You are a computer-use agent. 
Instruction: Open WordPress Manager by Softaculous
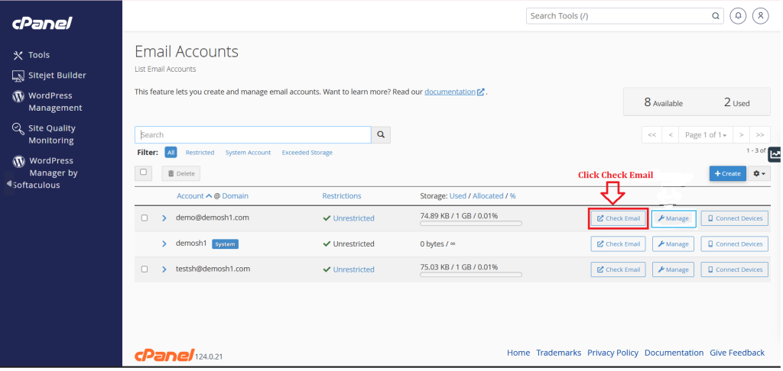click(45, 173)
